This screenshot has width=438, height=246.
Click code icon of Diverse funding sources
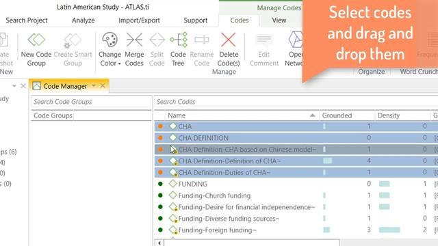[173, 219]
